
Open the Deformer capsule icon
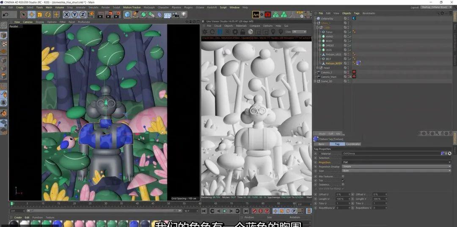160,14
